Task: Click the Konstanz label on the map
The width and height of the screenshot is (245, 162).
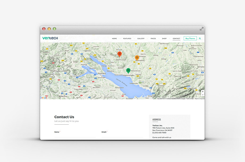Action: pyautogui.click(x=102, y=73)
